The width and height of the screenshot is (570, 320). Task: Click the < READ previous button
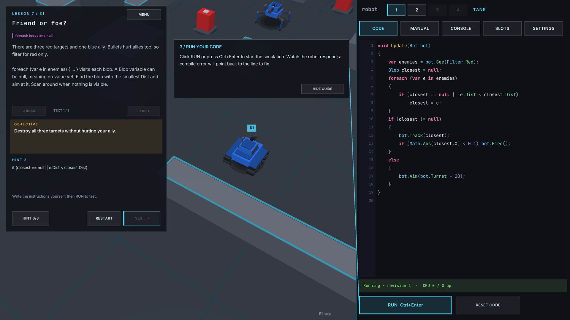pyautogui.click(x=29, y=111)
